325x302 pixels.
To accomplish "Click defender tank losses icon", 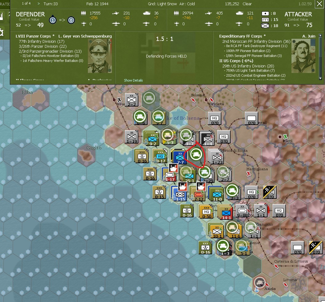I will [x=147, y=13].
